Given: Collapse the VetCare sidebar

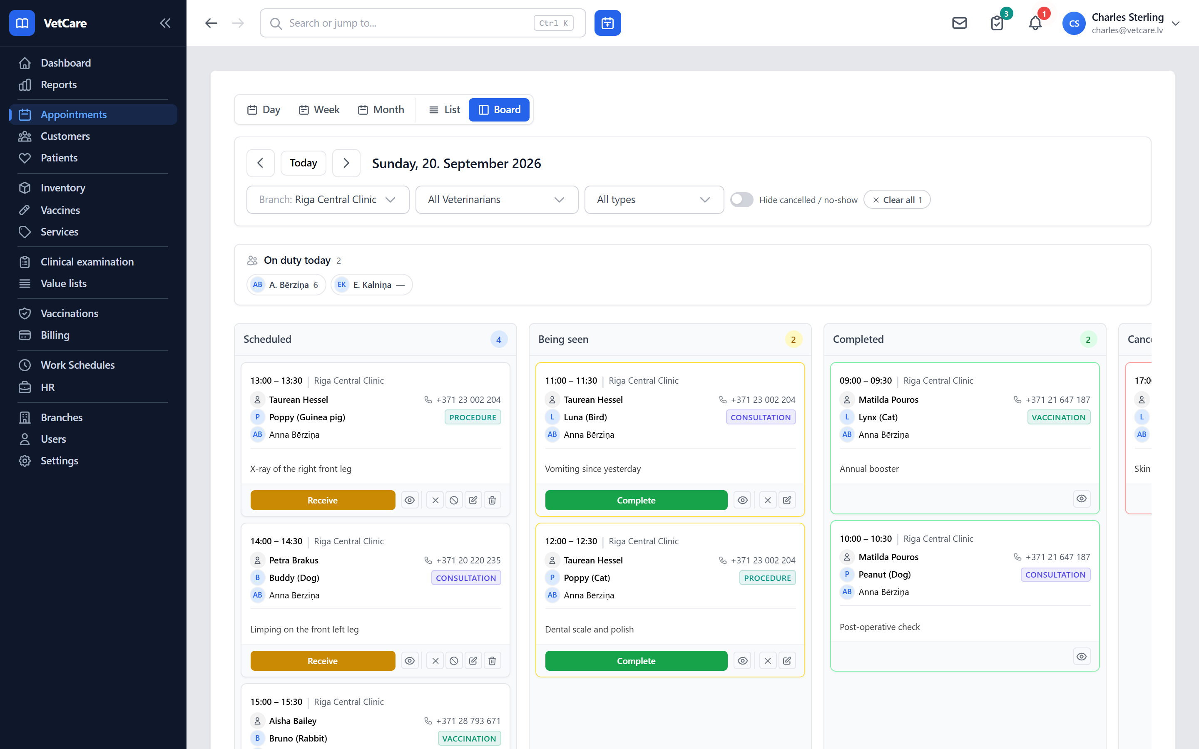Looking at the screenshot, I should (x=165, y=23).
